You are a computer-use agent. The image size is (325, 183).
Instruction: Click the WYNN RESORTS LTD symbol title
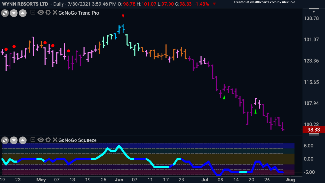25,4
